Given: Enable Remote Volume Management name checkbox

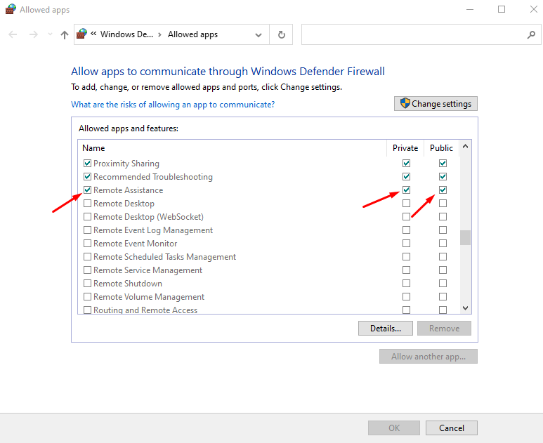Looking at the screenshot, I should 87,296.
